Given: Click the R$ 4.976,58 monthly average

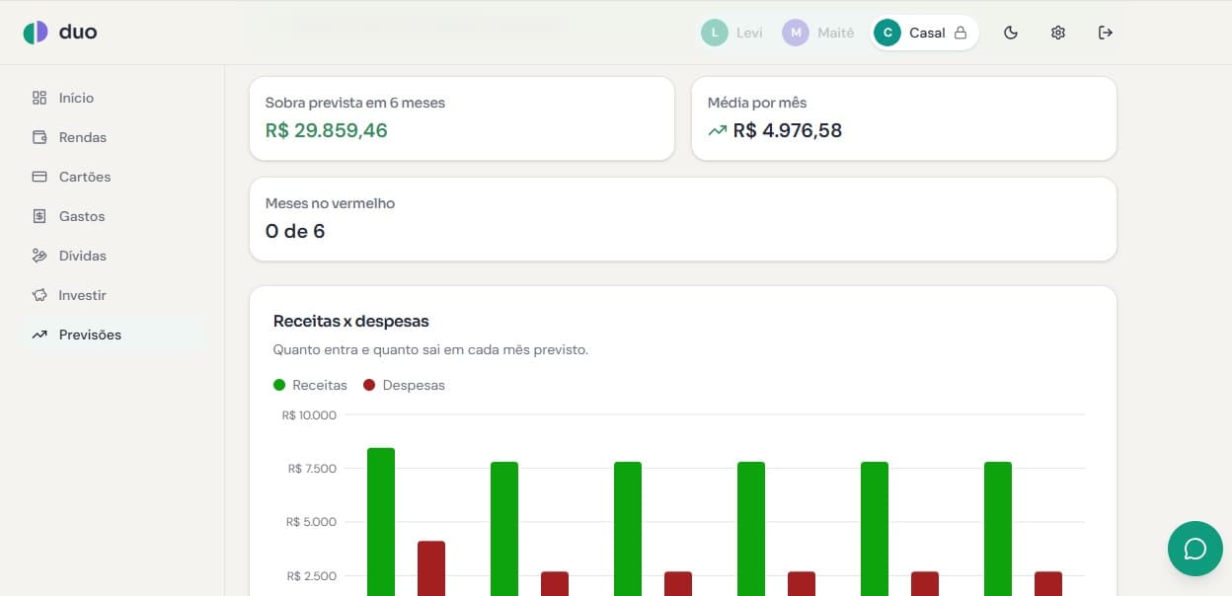Looking at the screenshot, I should [788, 130].
